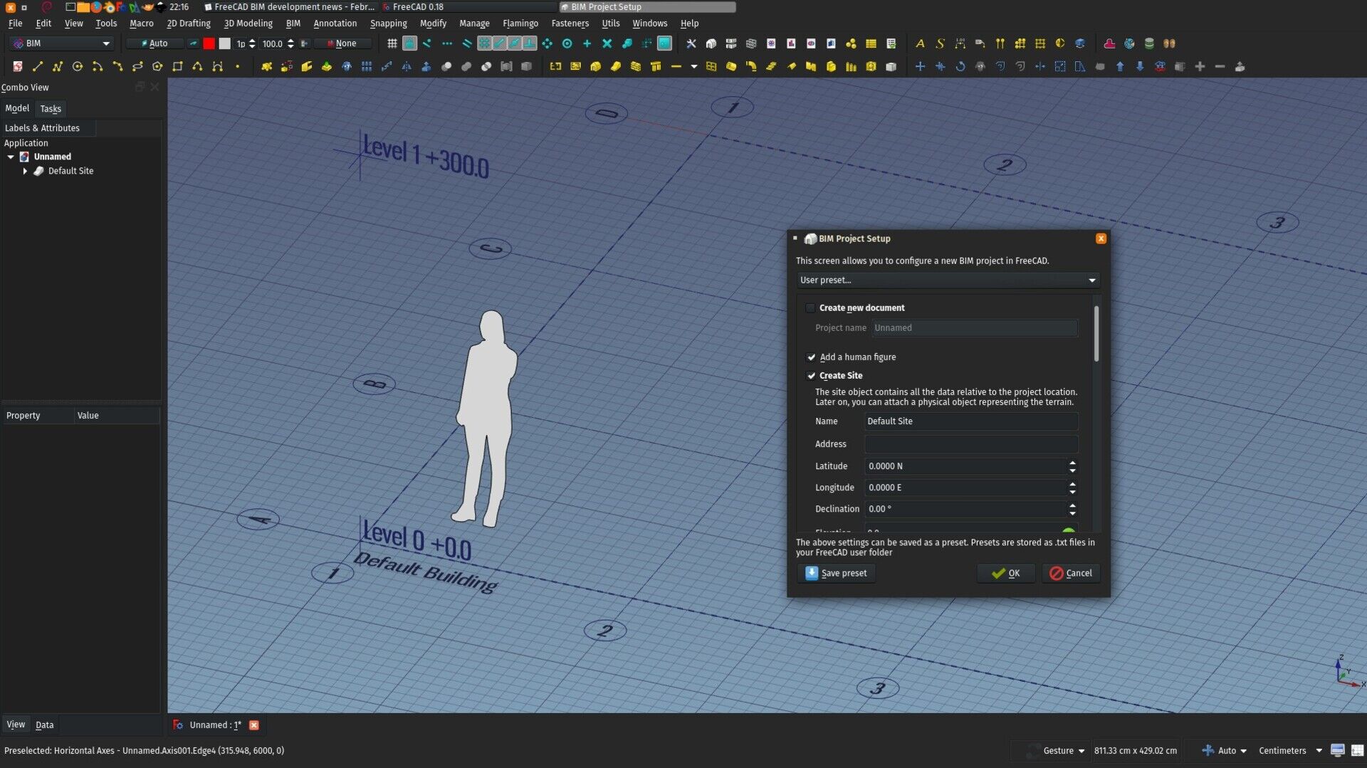Select the Circle tool
1367x768 pixels.
point(78,66)
